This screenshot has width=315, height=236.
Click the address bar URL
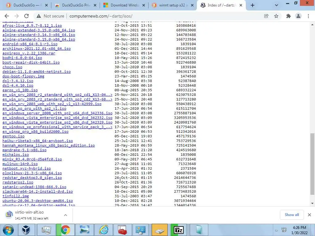[x=101, y=16]
